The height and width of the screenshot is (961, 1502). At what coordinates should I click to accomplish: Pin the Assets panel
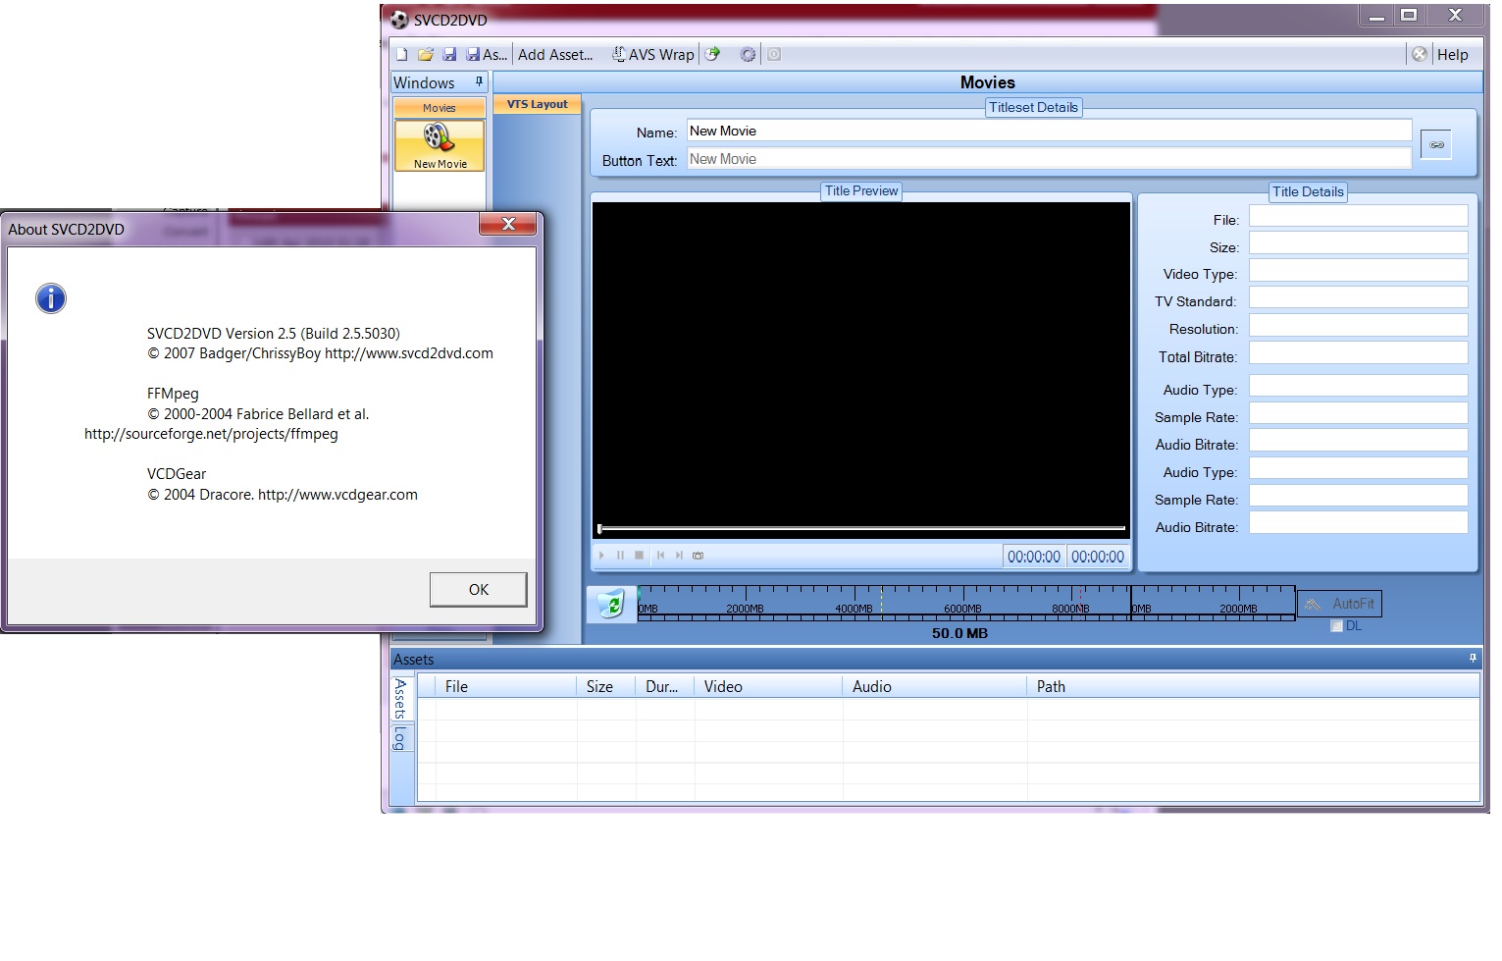[x=1473, y=658]
